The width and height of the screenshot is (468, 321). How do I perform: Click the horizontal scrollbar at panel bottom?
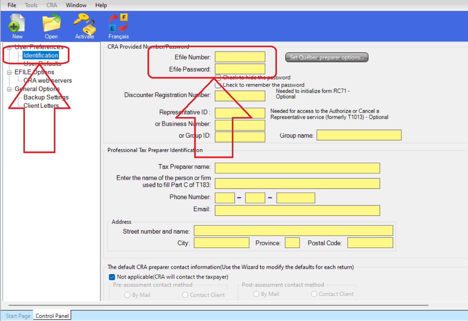[218, 305]
